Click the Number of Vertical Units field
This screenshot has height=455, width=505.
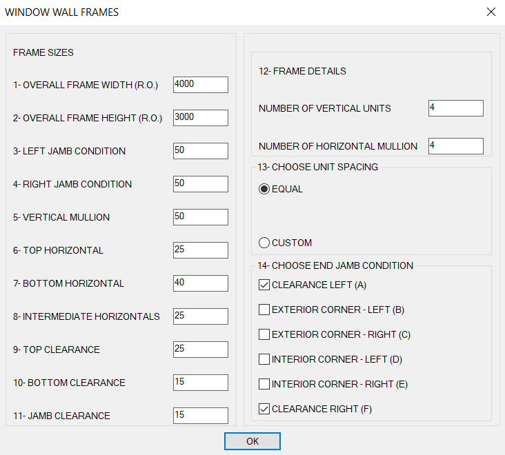coord(455,108)
